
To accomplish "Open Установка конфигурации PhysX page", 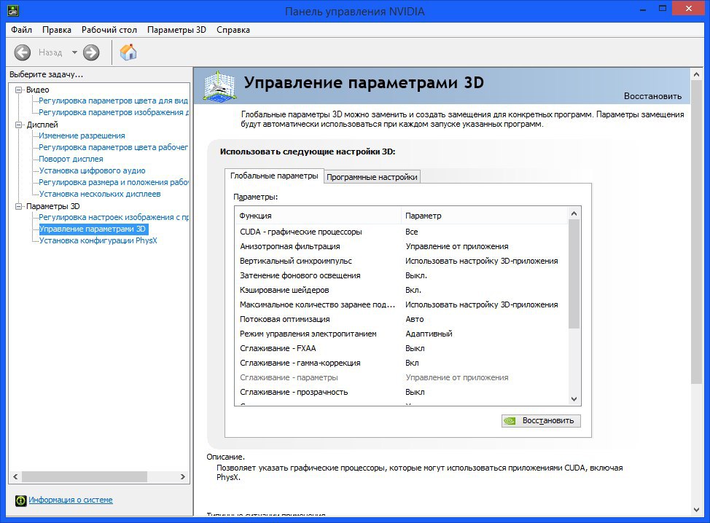I will tap(98, 240).
